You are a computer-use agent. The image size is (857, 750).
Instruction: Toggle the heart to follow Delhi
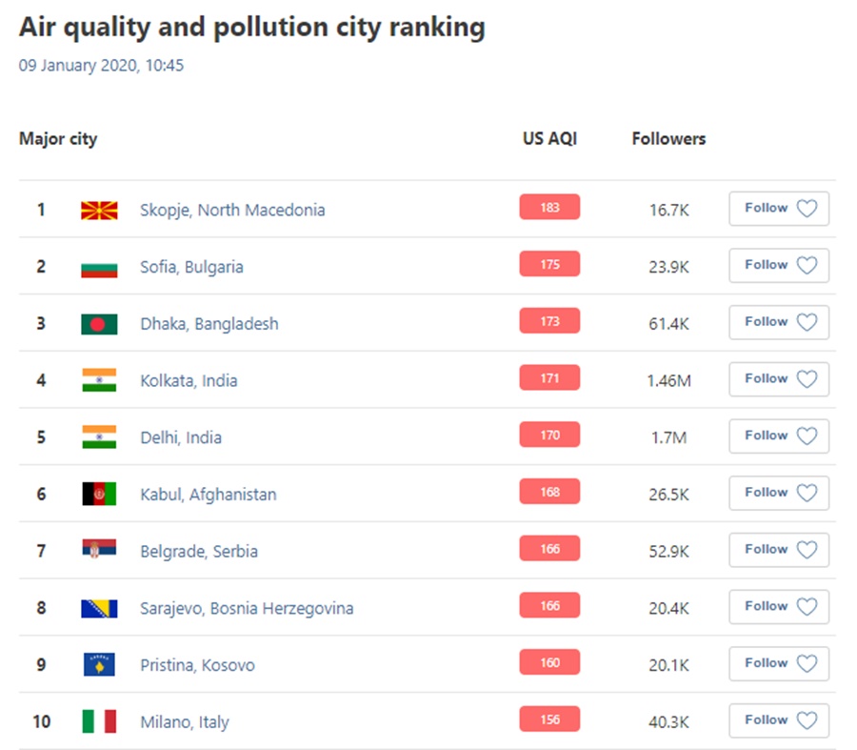pos(807,436)
